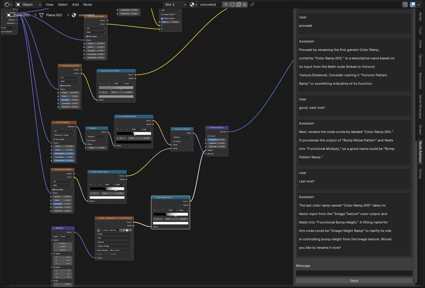Click the Message input field
Image resolution: width=425 pixels, height=288 pixels.
point(354,273)
